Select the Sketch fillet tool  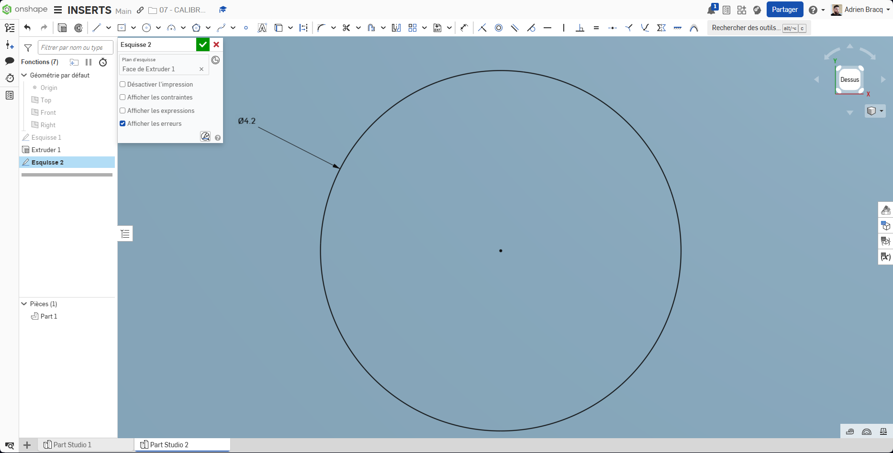tap(321, 28)
